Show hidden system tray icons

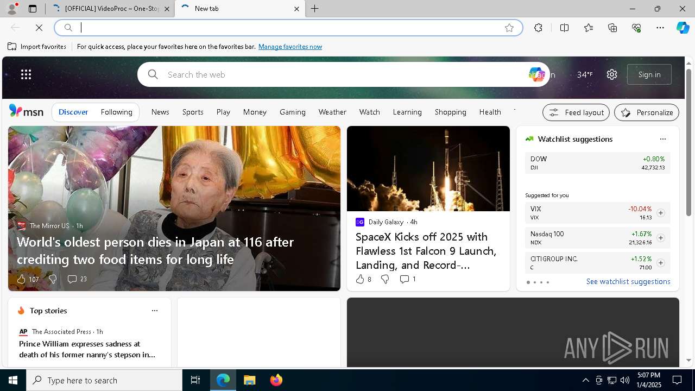click(585, 380)
